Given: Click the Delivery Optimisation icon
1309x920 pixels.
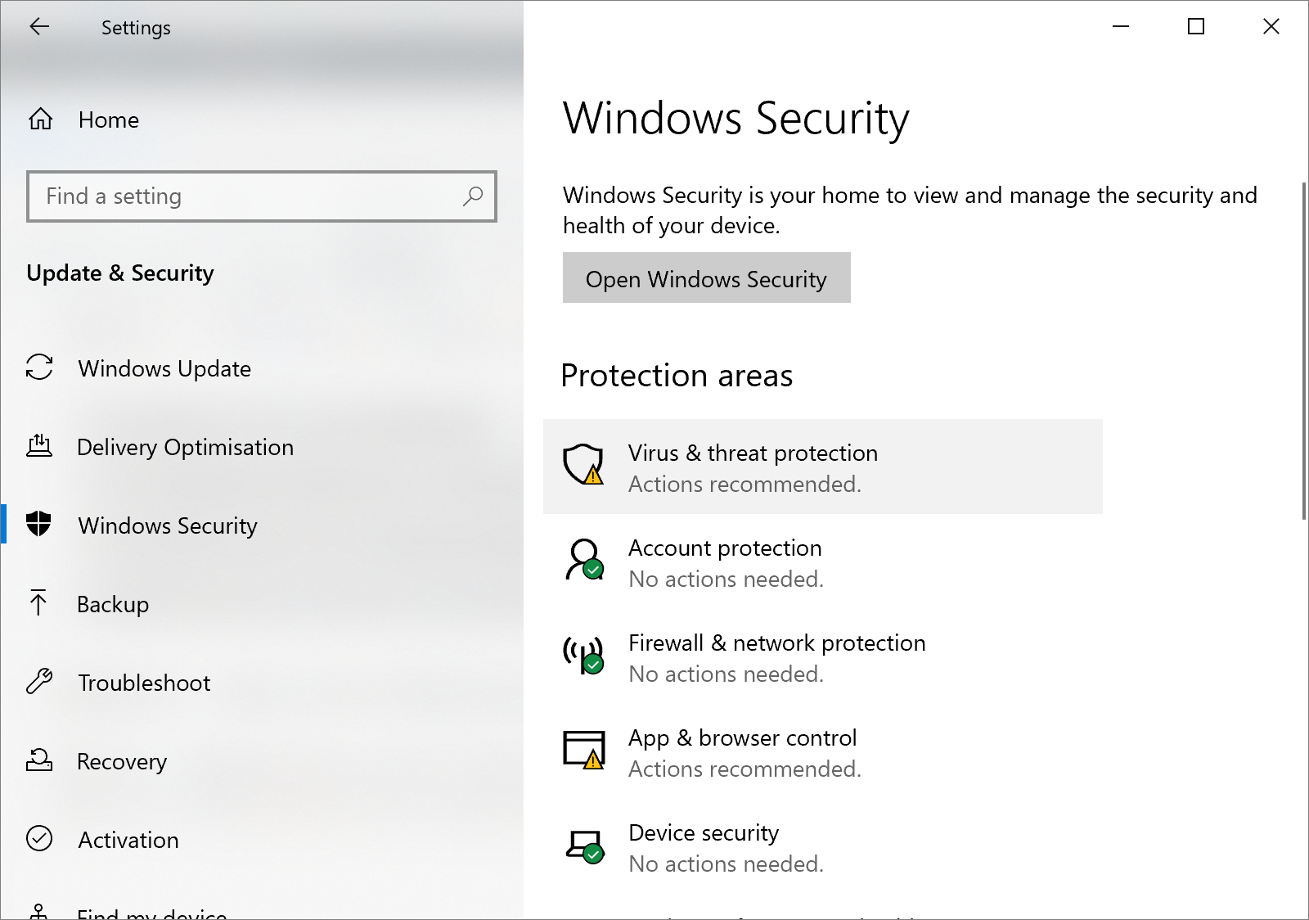Looking at the screenshot, I should tap(39, 446).
